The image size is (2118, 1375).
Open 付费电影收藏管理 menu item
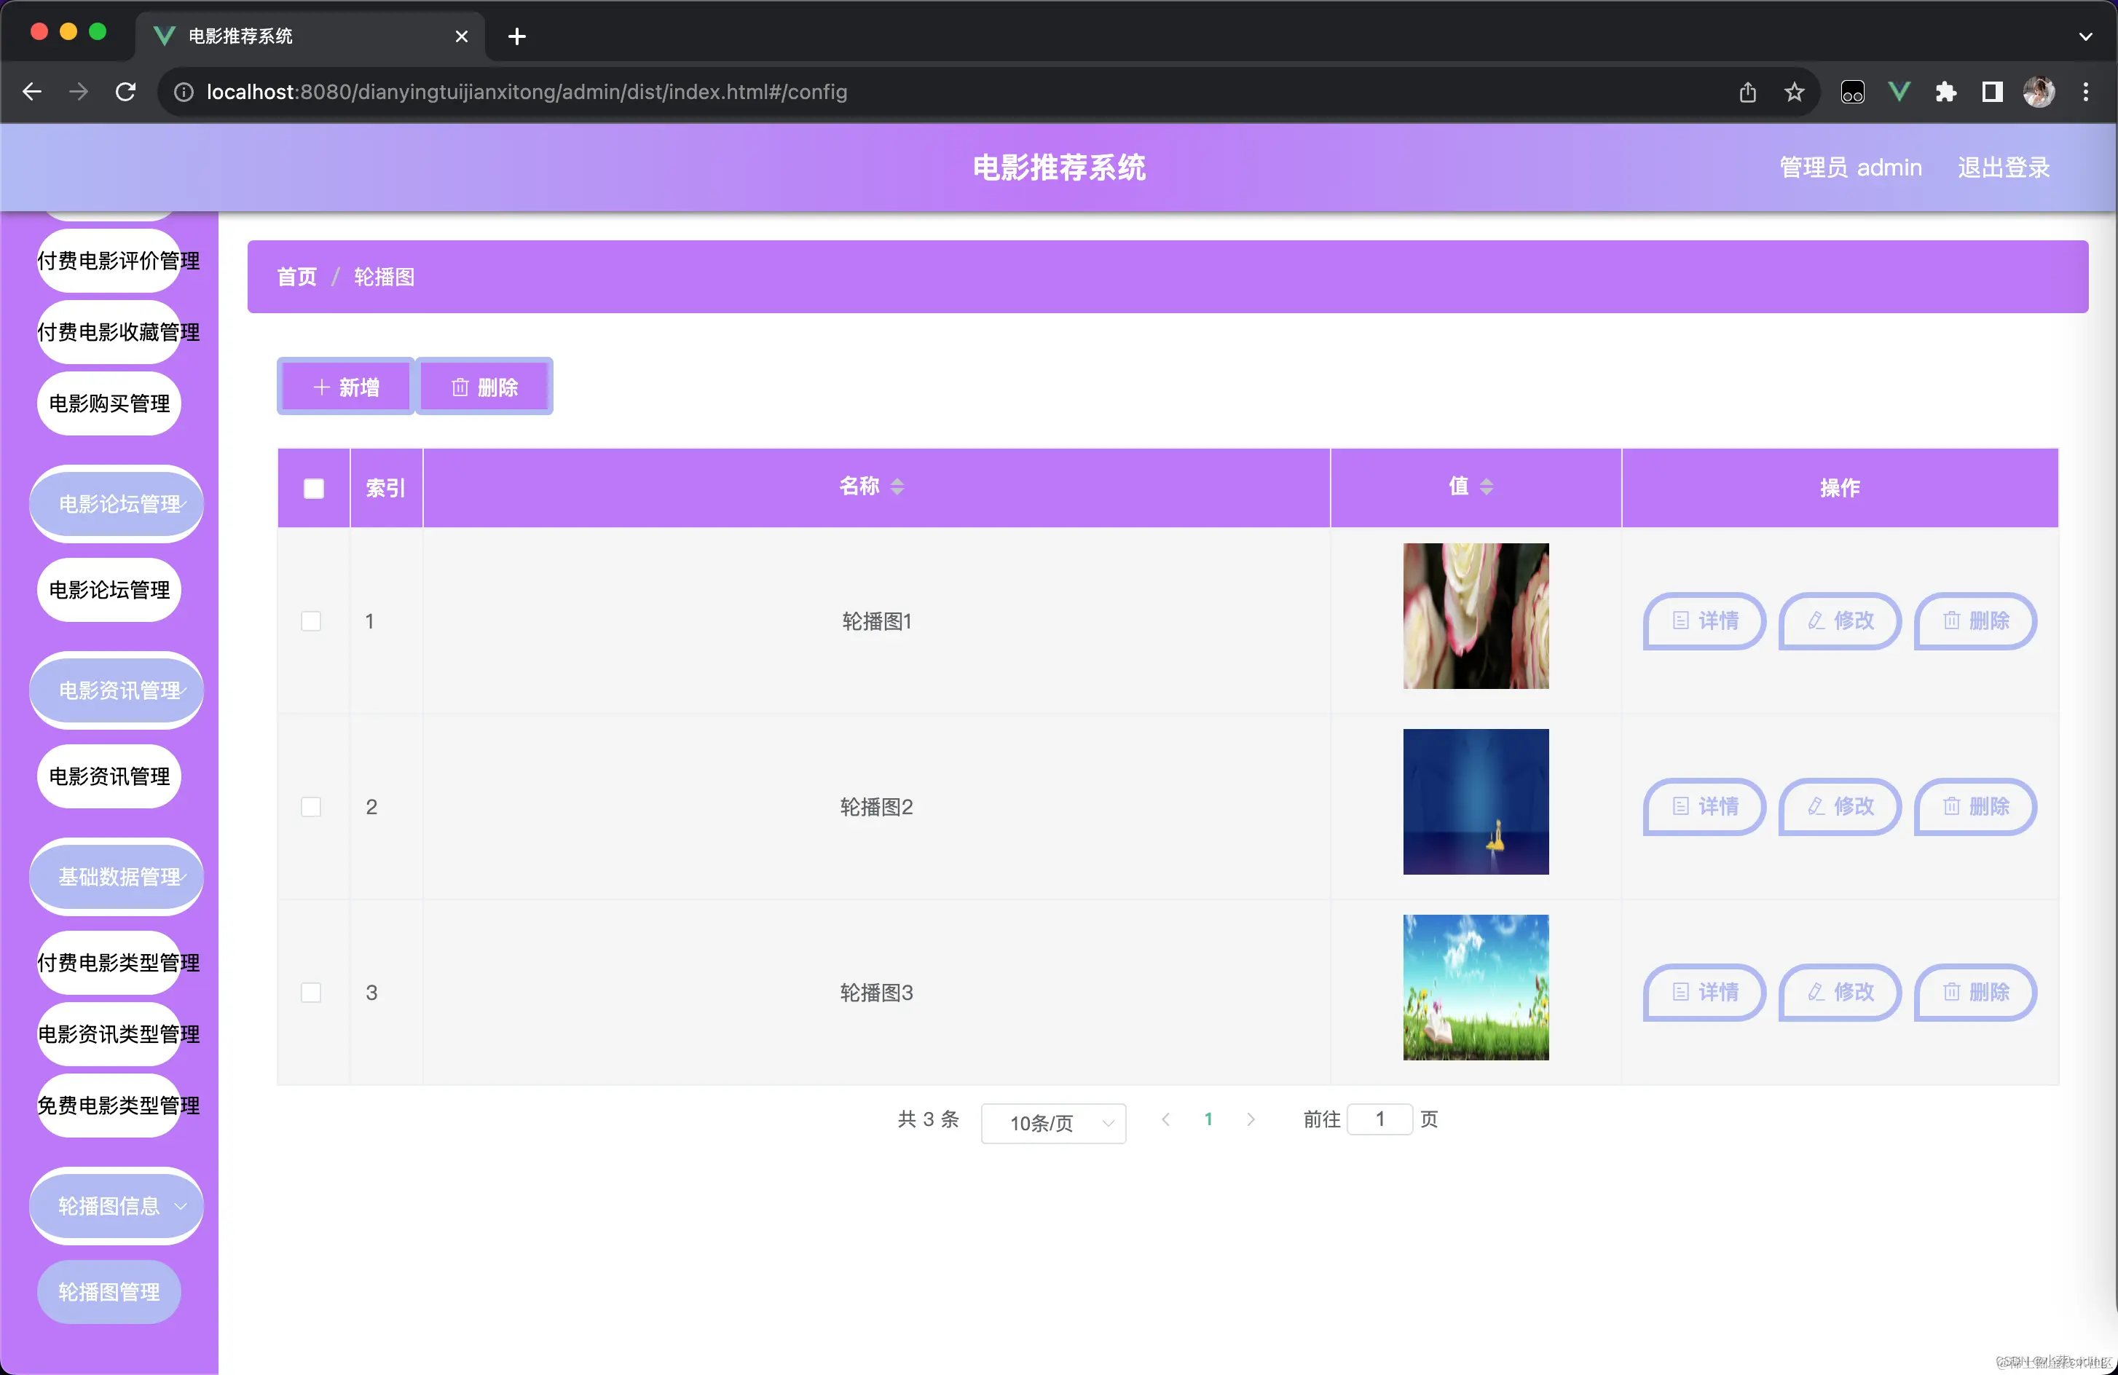(x=109, y=332)
